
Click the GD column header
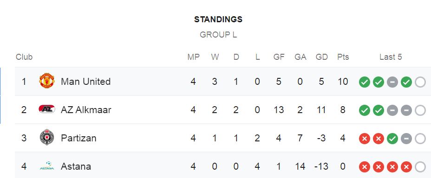(x=321, y=57)
